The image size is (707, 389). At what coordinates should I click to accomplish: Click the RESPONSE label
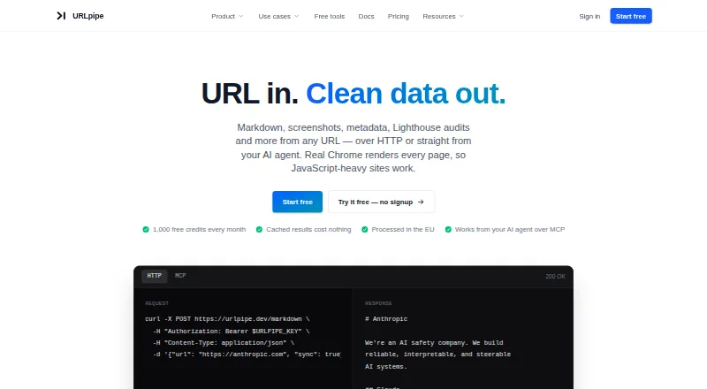click(378, 303)
